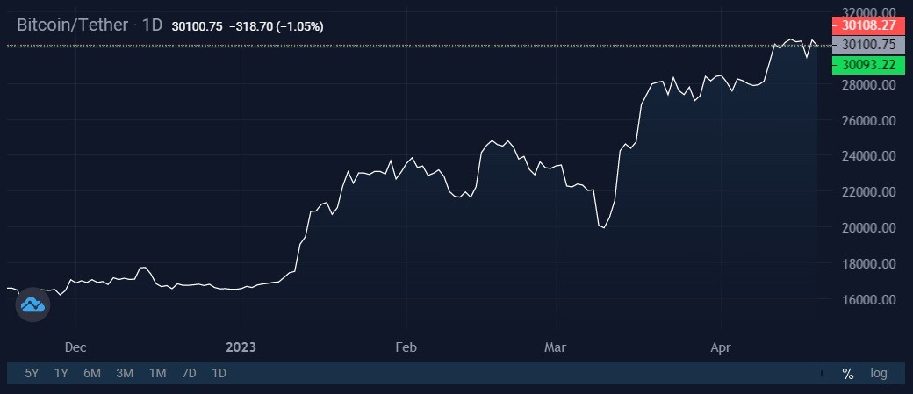Click the gray 30100.75 current price label

pos(866,45)
